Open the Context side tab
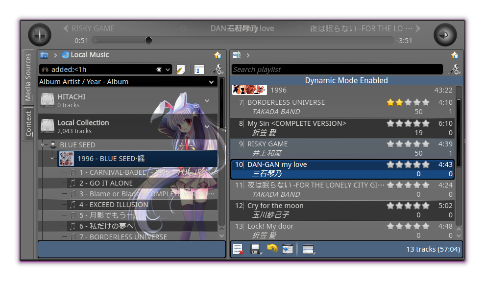This screenshot has height=281, width=485. pos(28,123)
